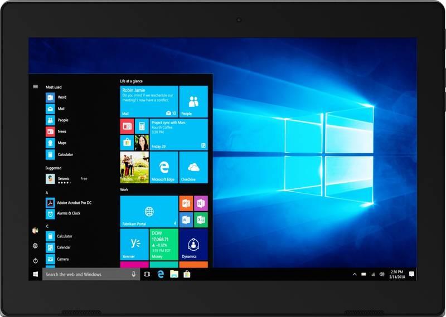Open Maps from the Most used list
The image size is (446, 317).
point(56,143)
